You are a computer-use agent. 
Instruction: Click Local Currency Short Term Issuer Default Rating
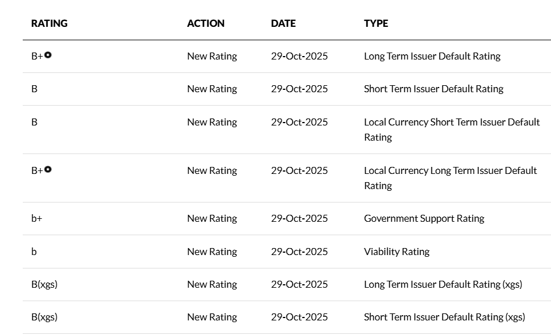pos(452,122)
